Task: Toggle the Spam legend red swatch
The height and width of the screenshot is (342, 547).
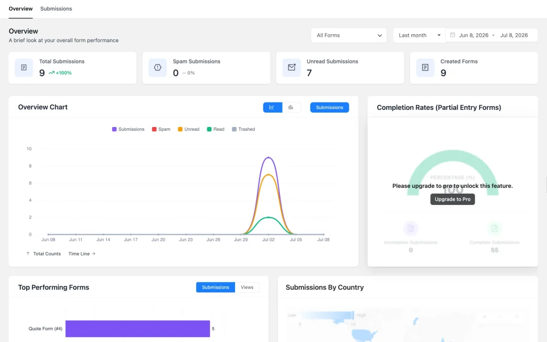Action: click(x=154, y=129)
